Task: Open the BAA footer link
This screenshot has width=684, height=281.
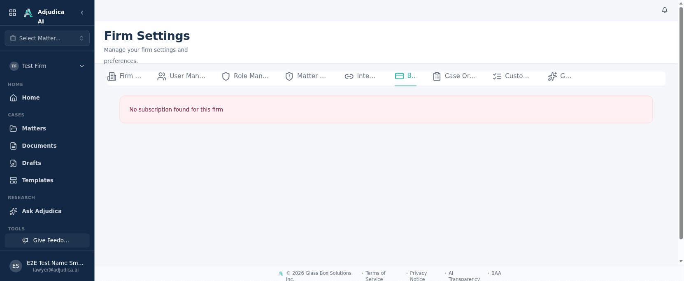Action: click(496, 273)
